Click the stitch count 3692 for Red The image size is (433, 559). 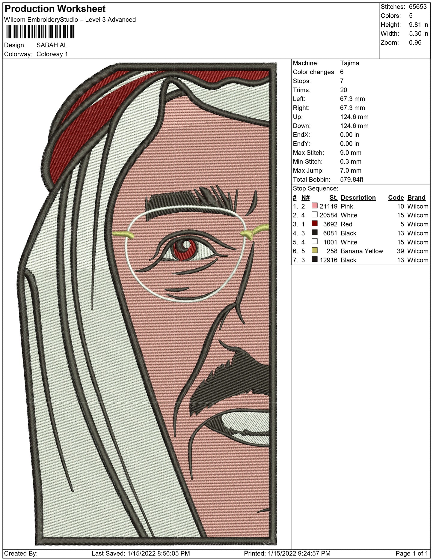(330, 224)
